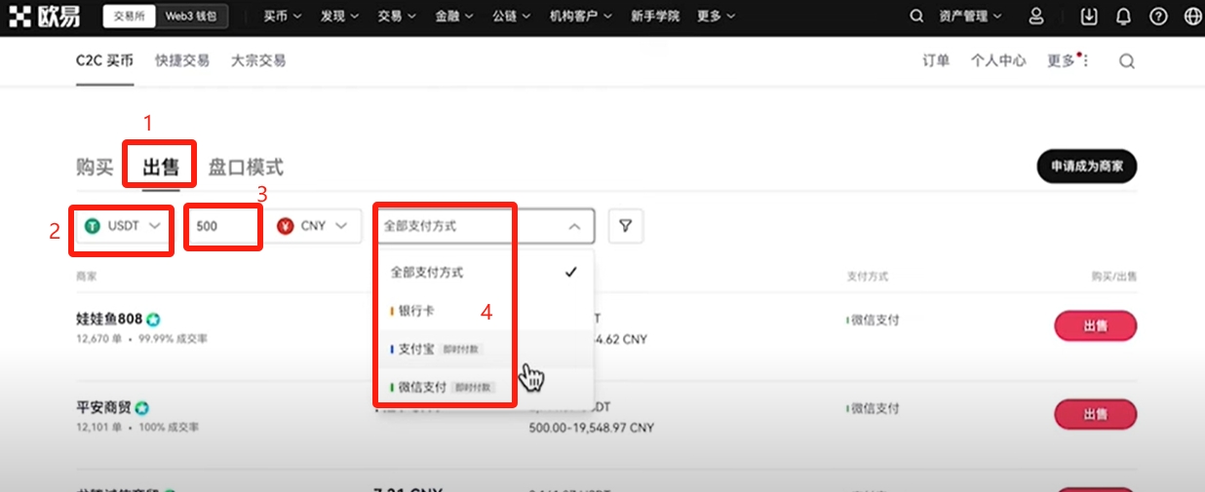Viewport: 1205px width, 492px height.
Task: Expand the 公链 menu
Action: [x=513, y=17]
